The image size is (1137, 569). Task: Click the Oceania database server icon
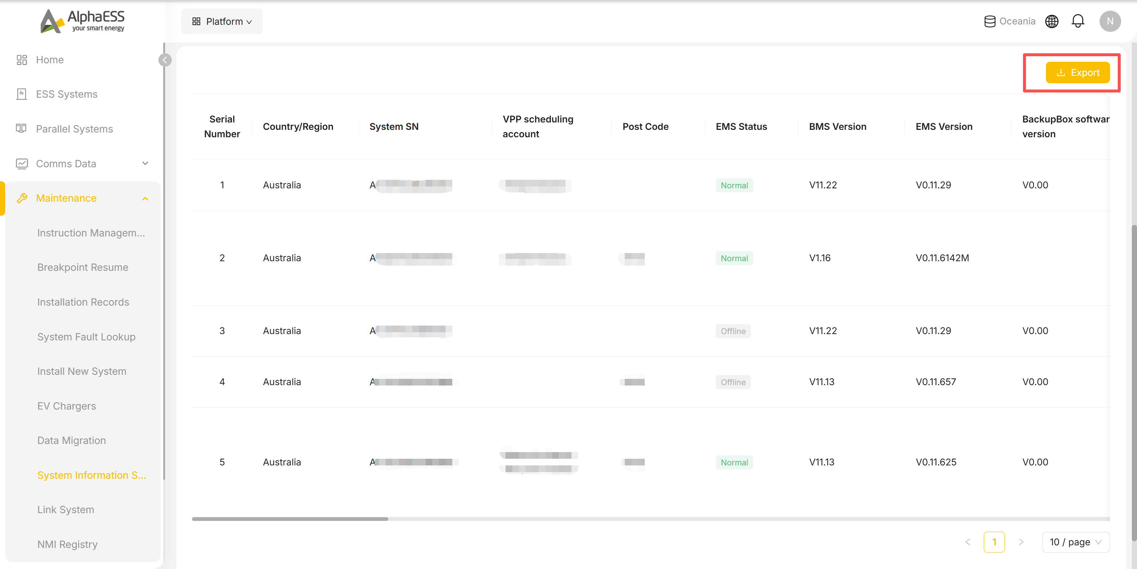(x=990, y=21)
